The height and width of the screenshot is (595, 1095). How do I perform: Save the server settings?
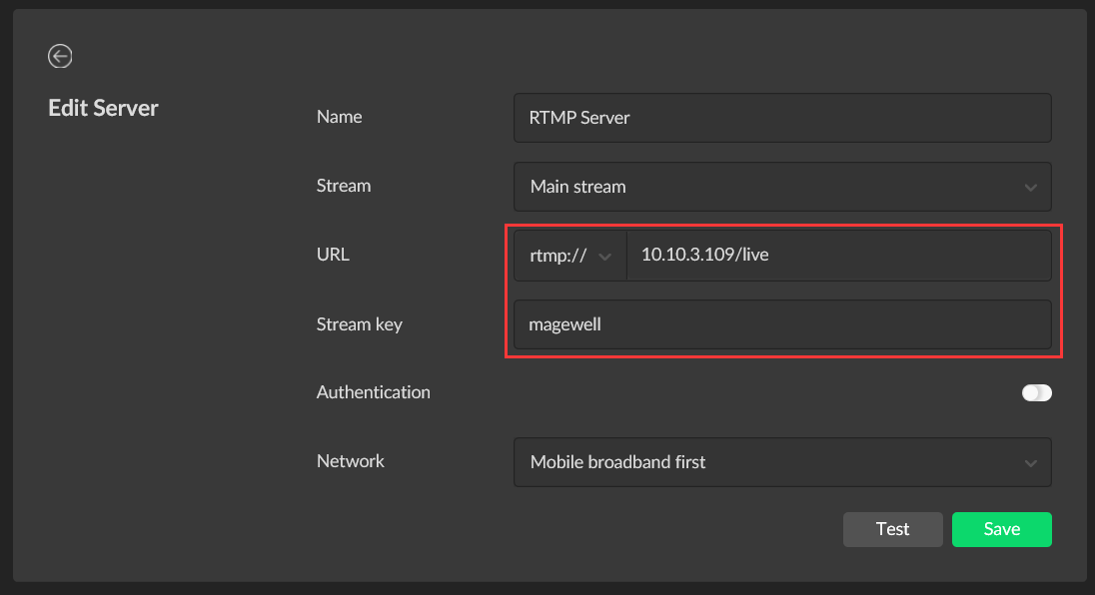(x=1001, y=529)
